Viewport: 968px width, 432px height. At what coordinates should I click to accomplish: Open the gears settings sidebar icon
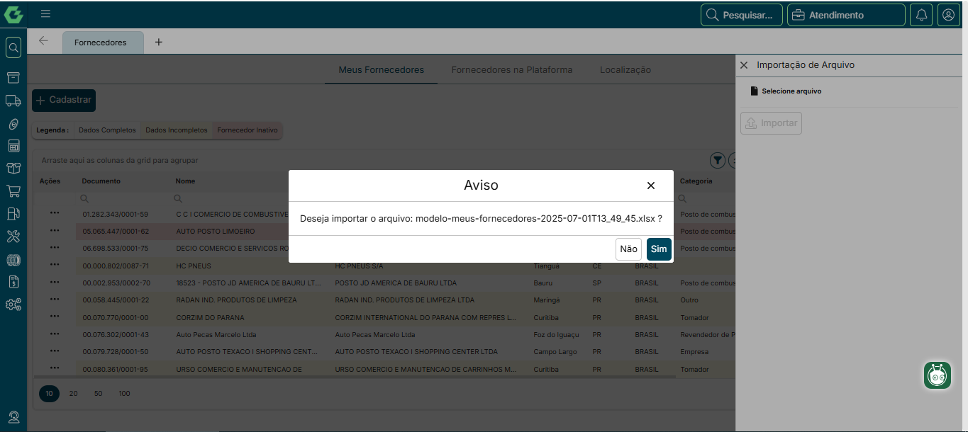(13, 305)
